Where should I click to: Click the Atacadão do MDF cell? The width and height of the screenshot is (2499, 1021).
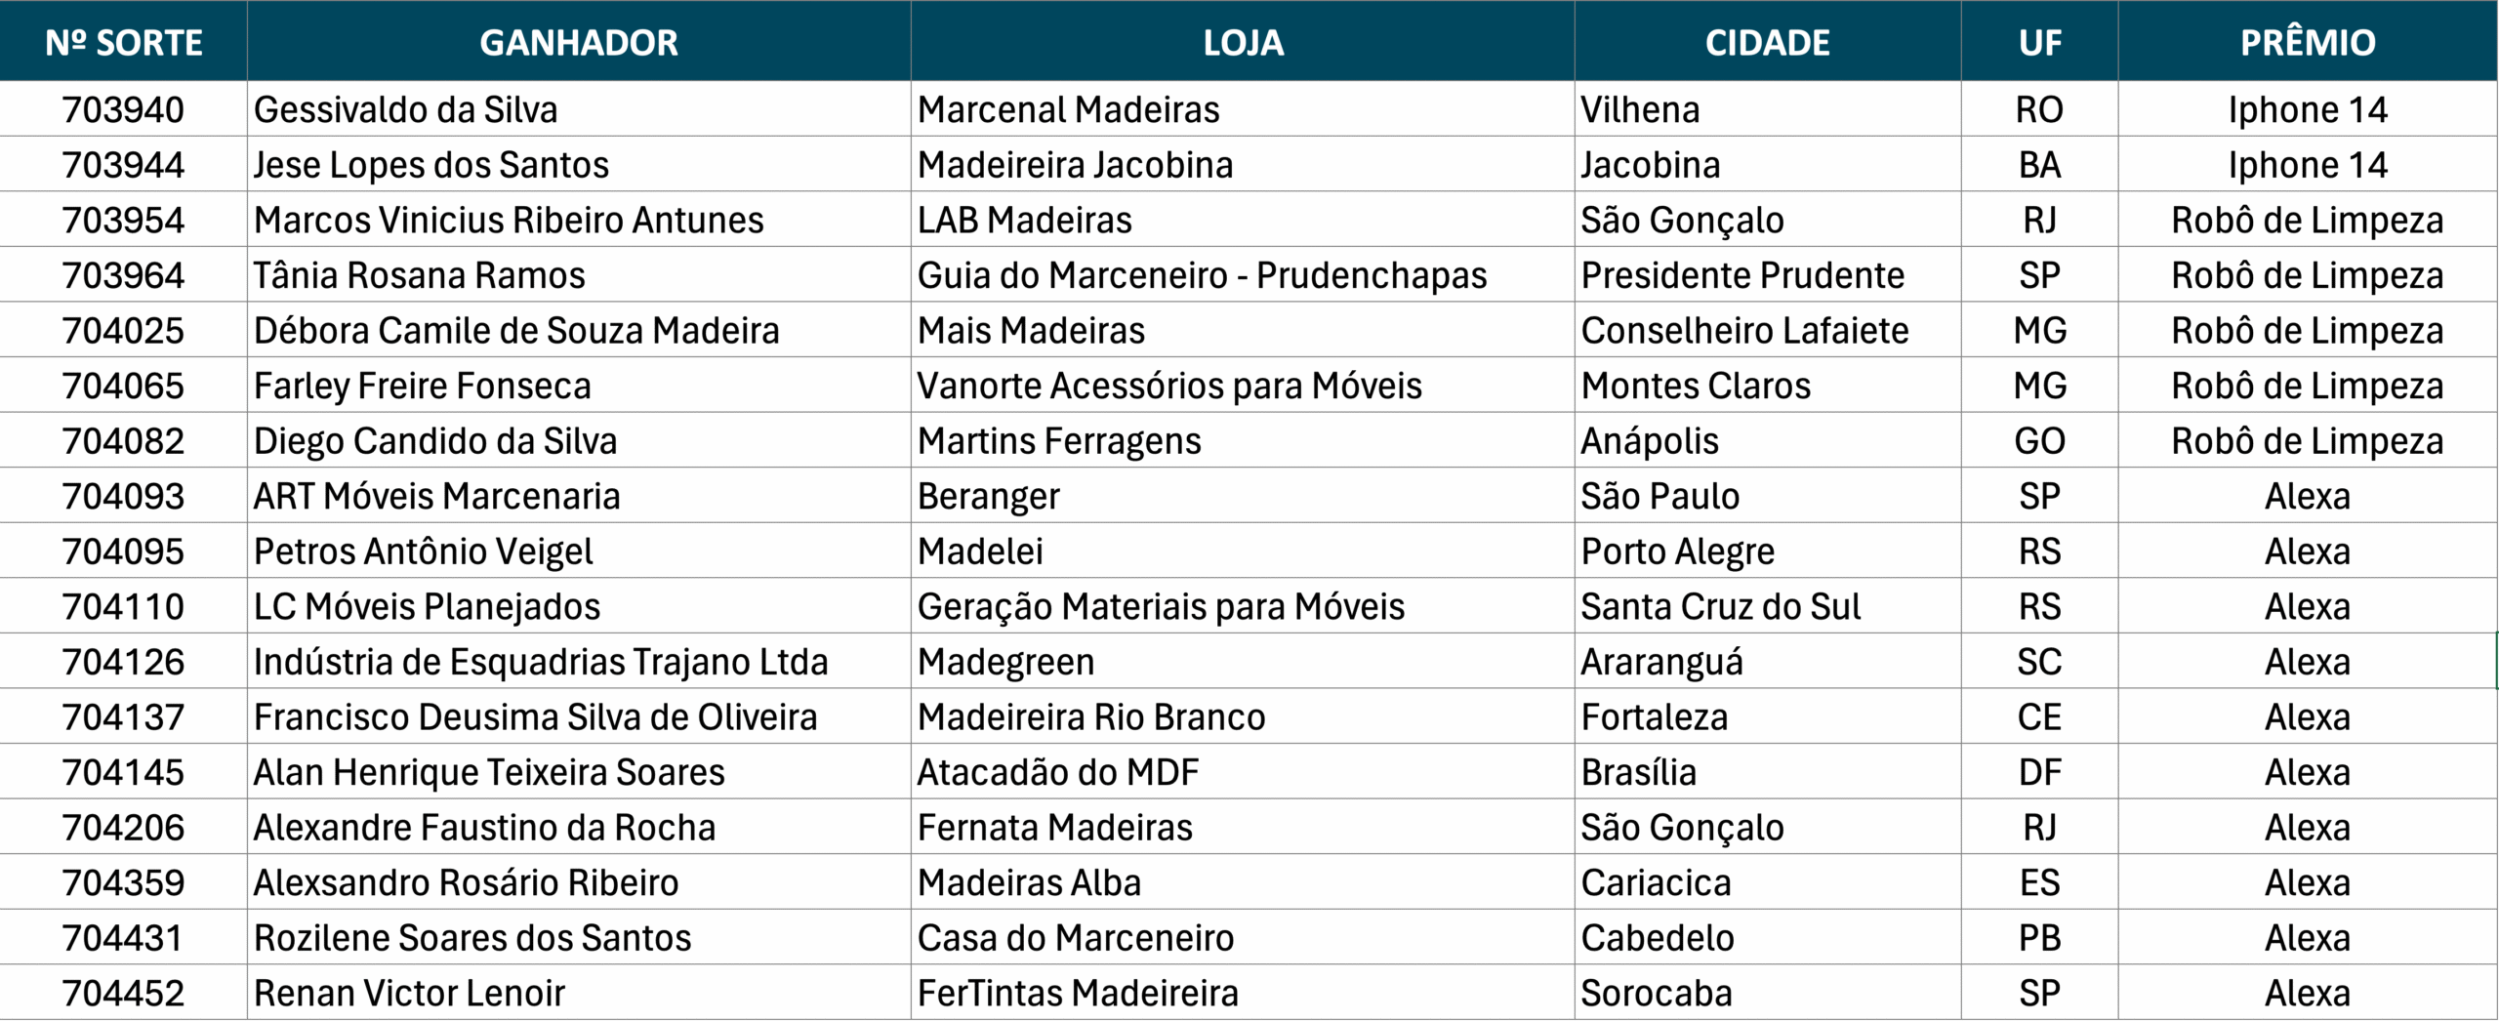pos(1058,772)
